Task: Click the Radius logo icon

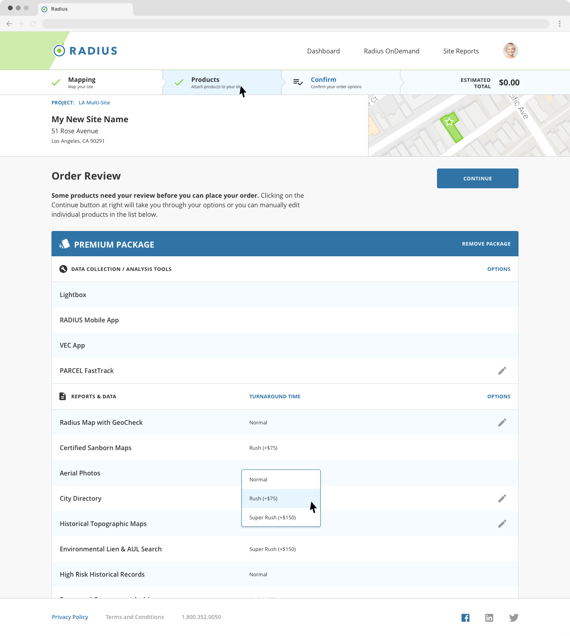Action: tap(59, 51)
